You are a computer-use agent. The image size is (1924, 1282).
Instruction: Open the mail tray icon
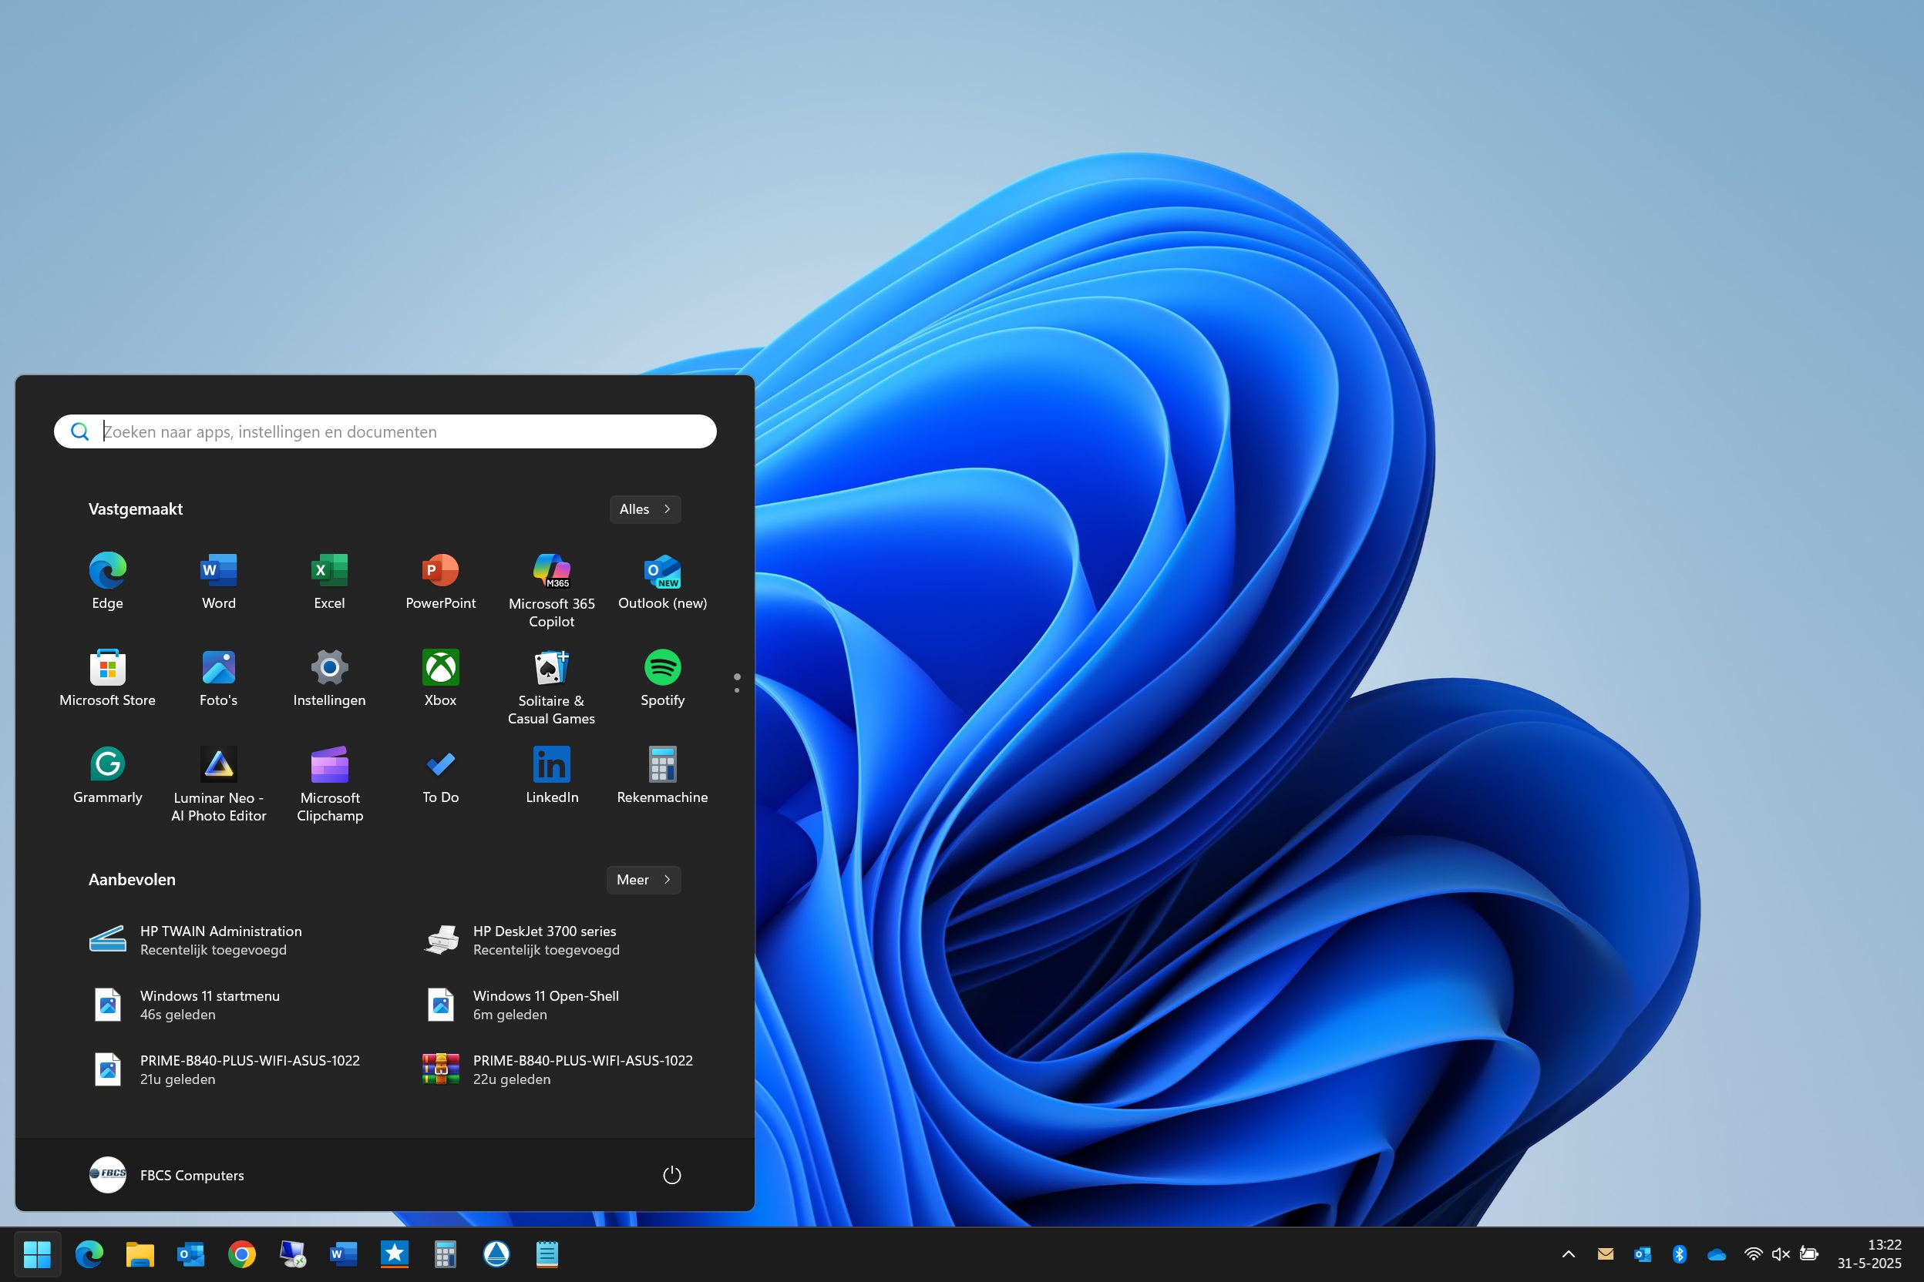click(1605, 1253)
